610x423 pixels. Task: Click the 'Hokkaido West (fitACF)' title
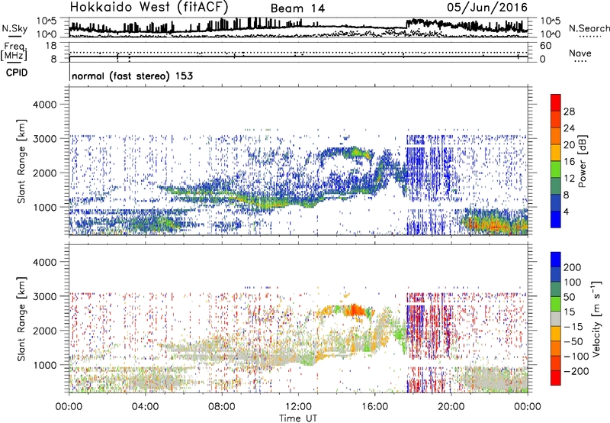(x=149, y=7)
